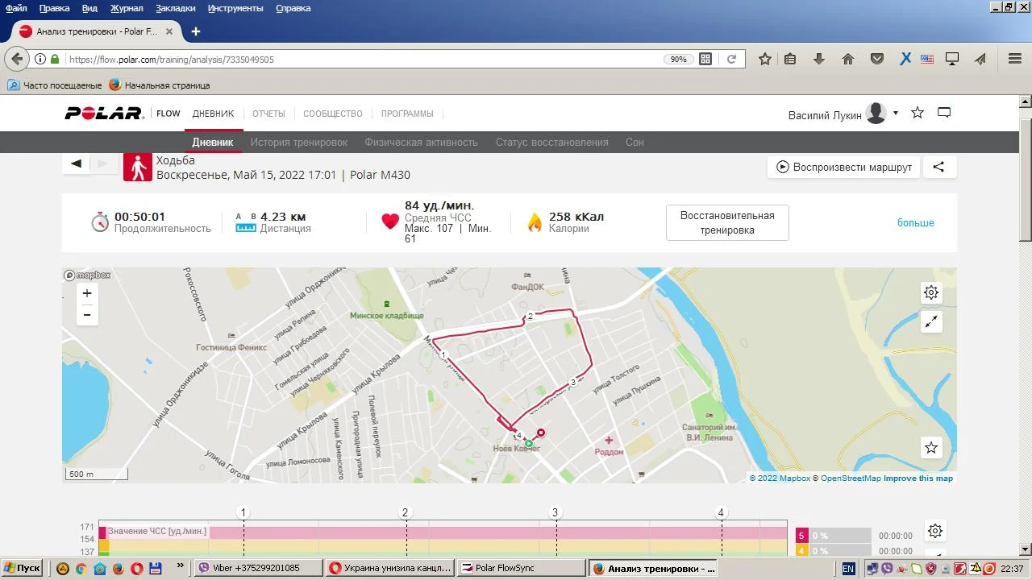Reset the 90% zoom level indicator

(x=679, y=59)
